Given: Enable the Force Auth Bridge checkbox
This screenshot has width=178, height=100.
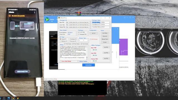Looking at the screenshot, I should pos(61,61).
